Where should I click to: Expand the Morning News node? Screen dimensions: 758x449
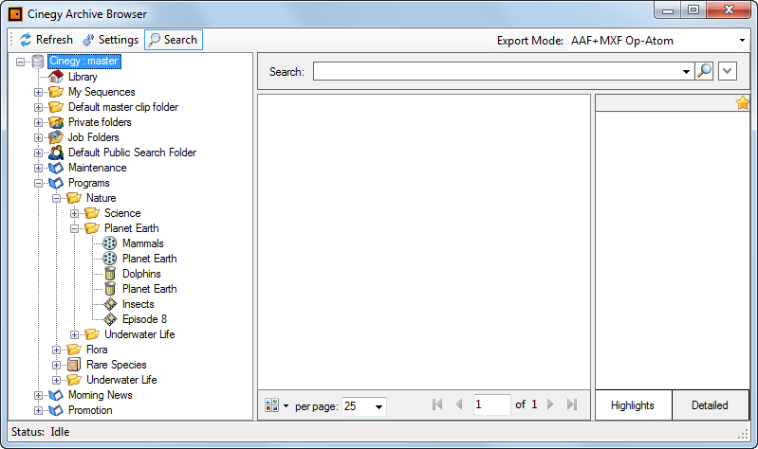(x=38, y=395)
